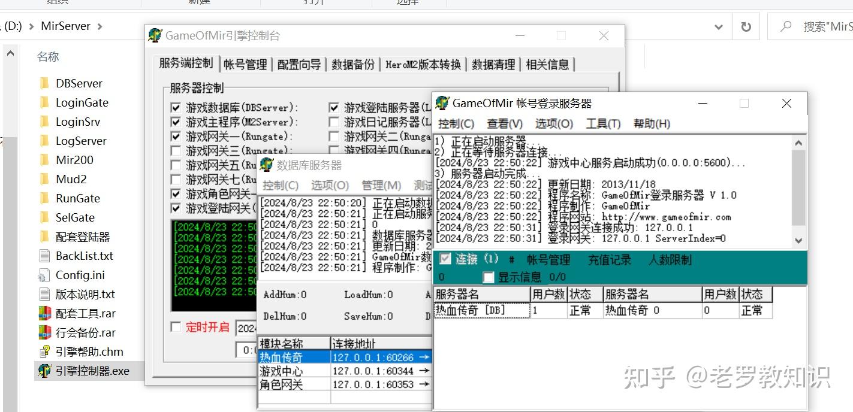Click the 引擎控制器.exe application icon
Screen dimensions: 853x412
44,371
